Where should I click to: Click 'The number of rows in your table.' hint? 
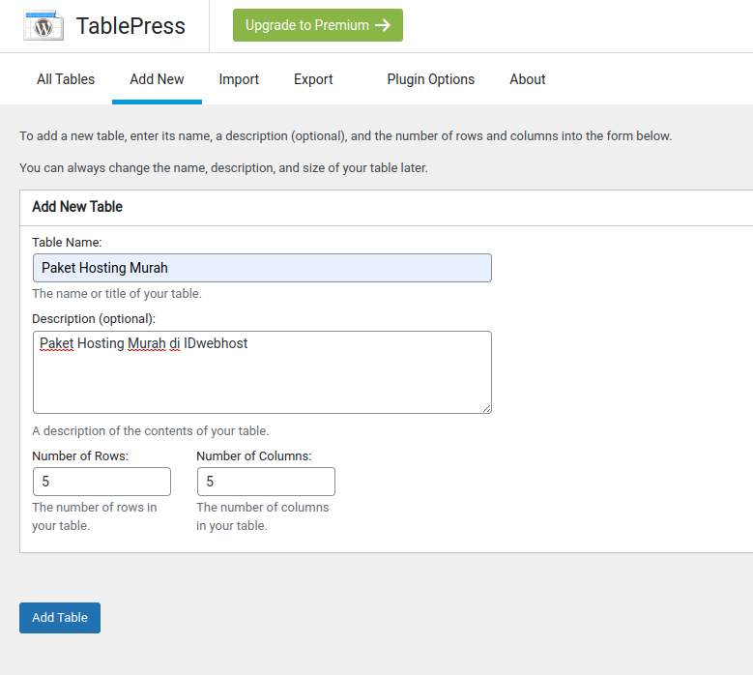pyautogui.click(x=95, y=516)
